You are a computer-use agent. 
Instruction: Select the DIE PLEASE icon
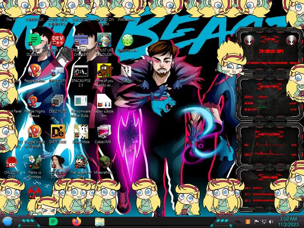[x=58, y=132]
